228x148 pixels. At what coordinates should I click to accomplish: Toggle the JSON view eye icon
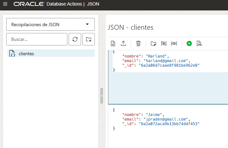174,43
